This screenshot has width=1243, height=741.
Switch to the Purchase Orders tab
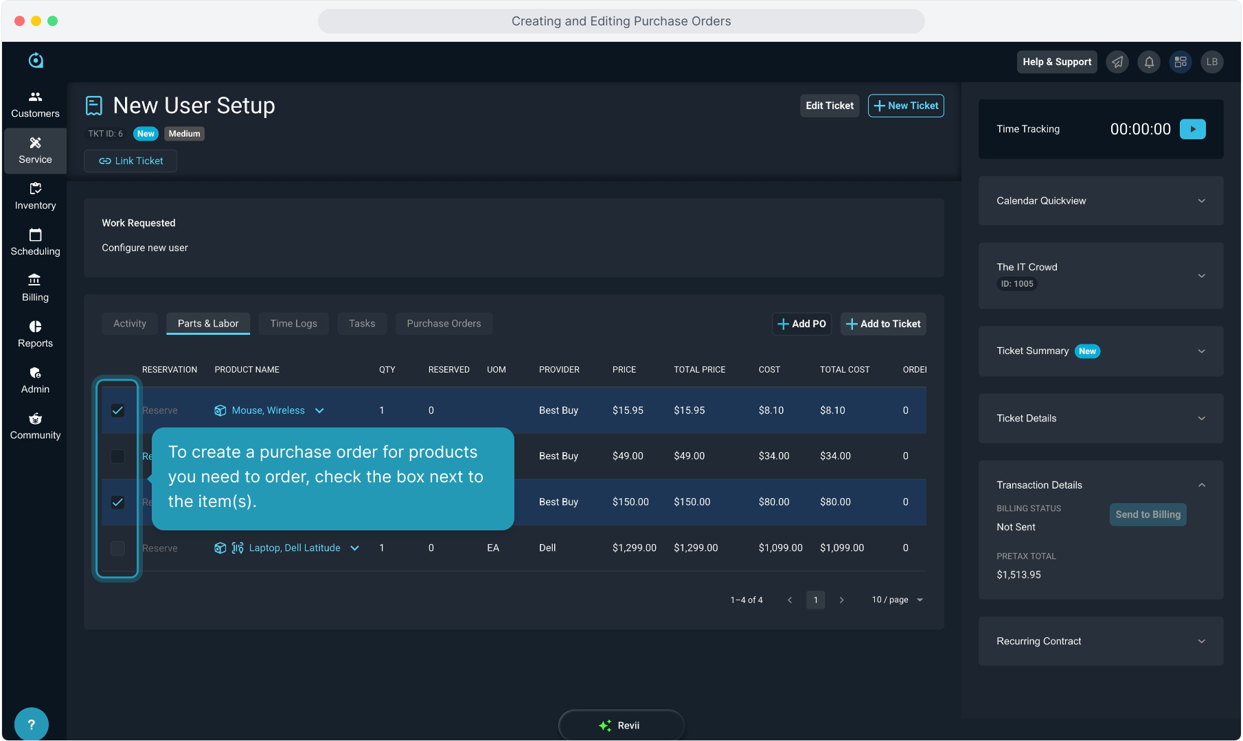[x=444, y=324]
